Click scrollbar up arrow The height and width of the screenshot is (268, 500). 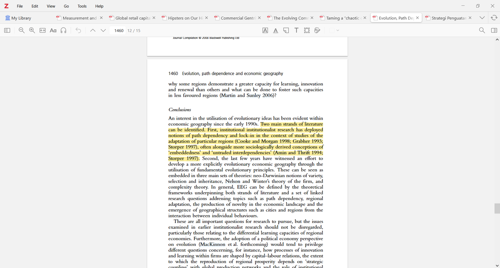(x=497, y=40)
